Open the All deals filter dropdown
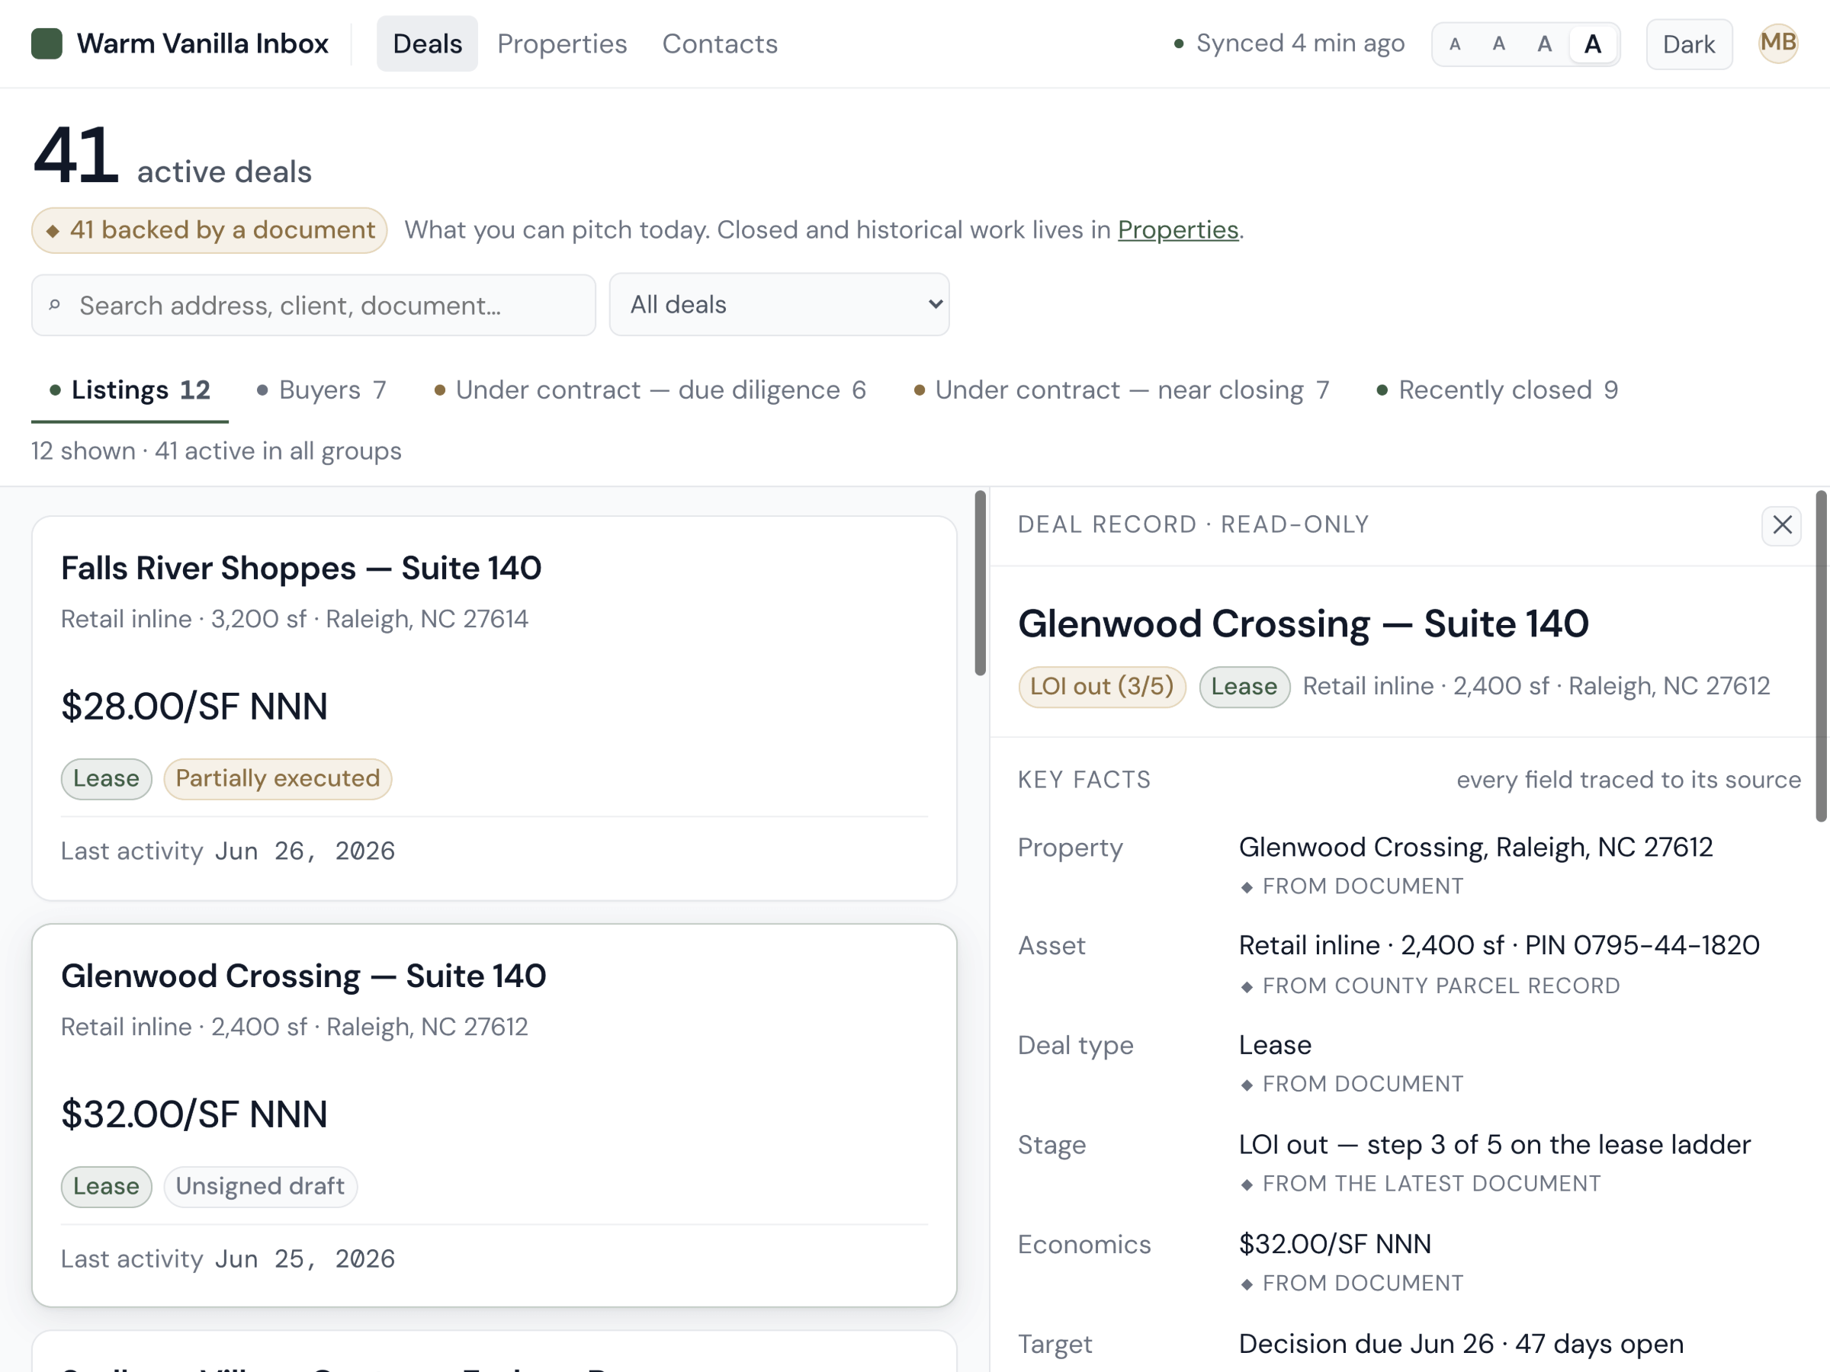The width and height of the screenshot is (1830, 1372). (x=779, y=305)
